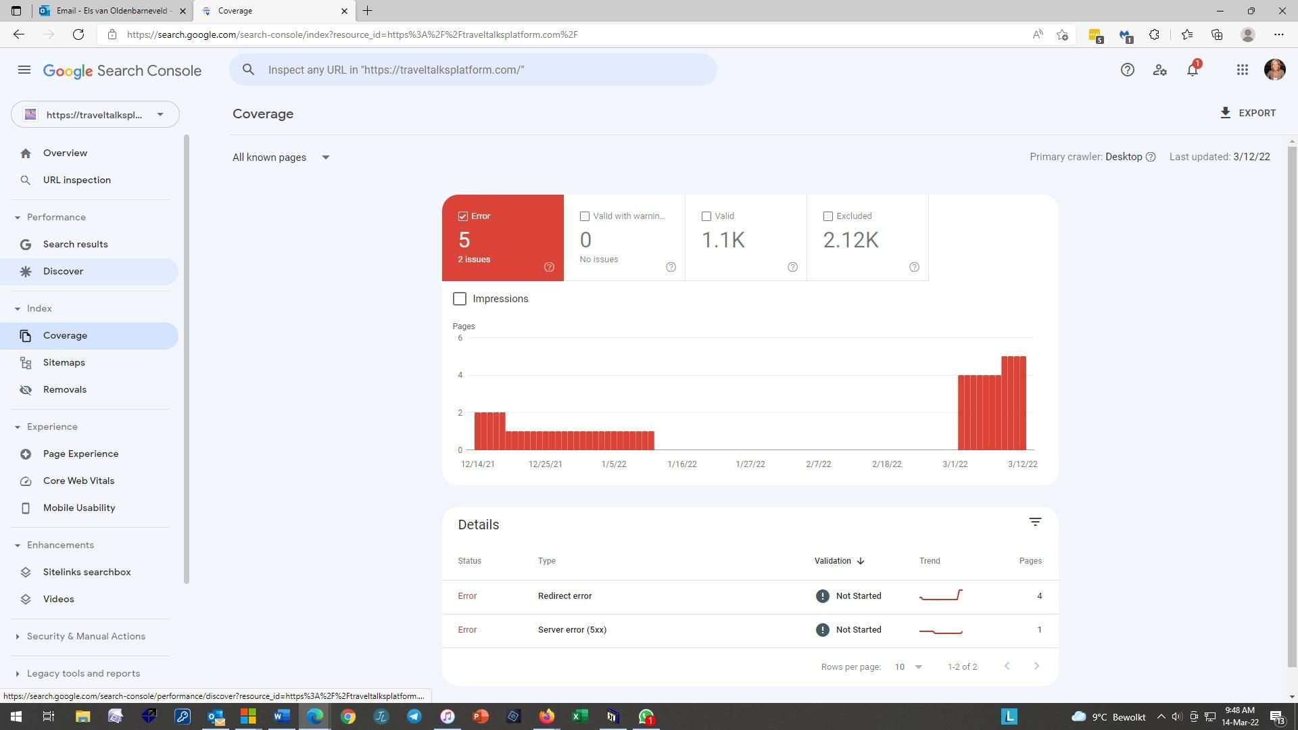1298x730 pixels.
Task: Click the help icon in the Error card
Action: [x=549, y=267]
